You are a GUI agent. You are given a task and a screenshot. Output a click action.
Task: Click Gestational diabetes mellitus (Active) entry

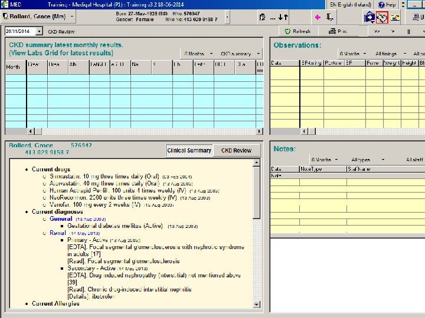pyautogui.click(x=132, y=226)
